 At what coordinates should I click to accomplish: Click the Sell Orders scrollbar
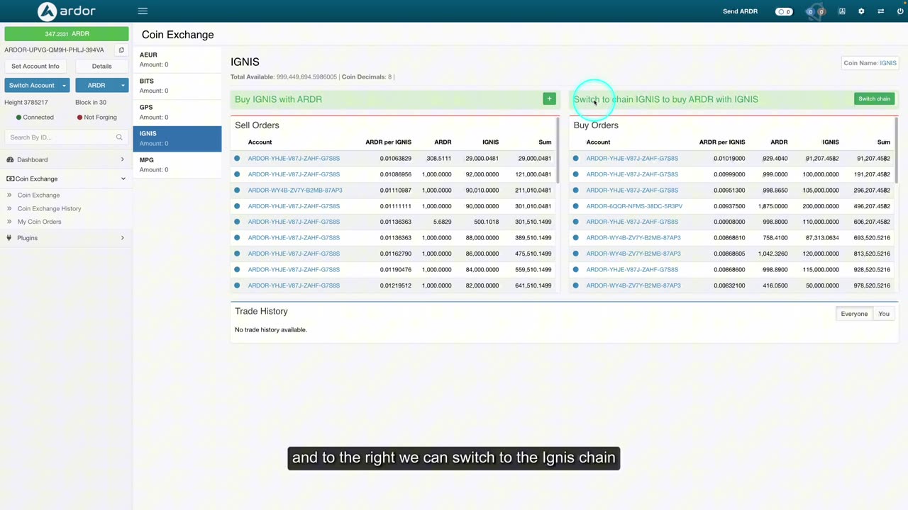click(x=558, y=151)
